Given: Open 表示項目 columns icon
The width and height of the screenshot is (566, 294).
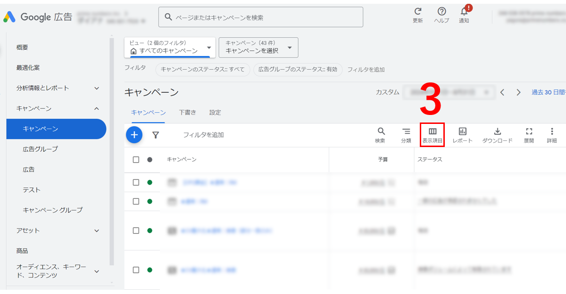Looking at the screenshot, I should [433, 135].
